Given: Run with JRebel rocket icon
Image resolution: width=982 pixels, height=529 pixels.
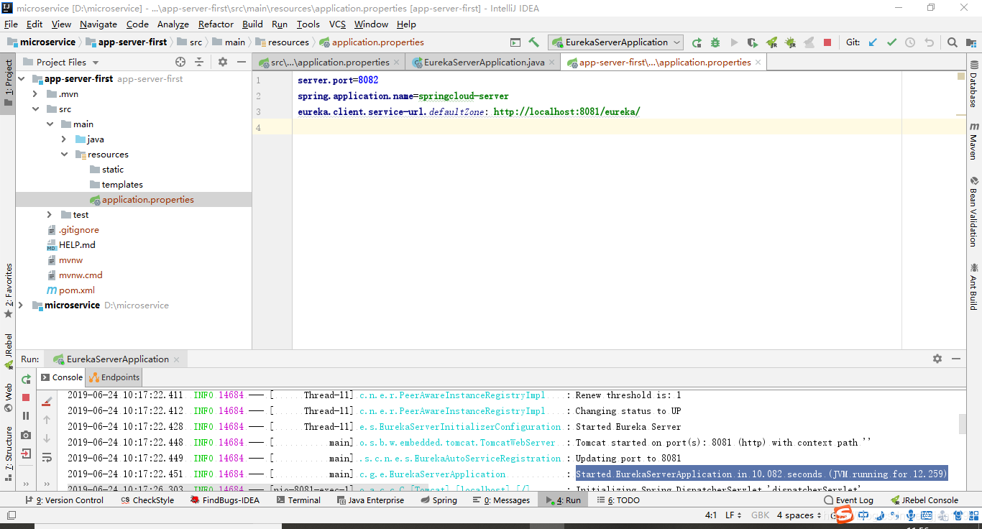Looking at the screenshot, I should tap(771, 42).
